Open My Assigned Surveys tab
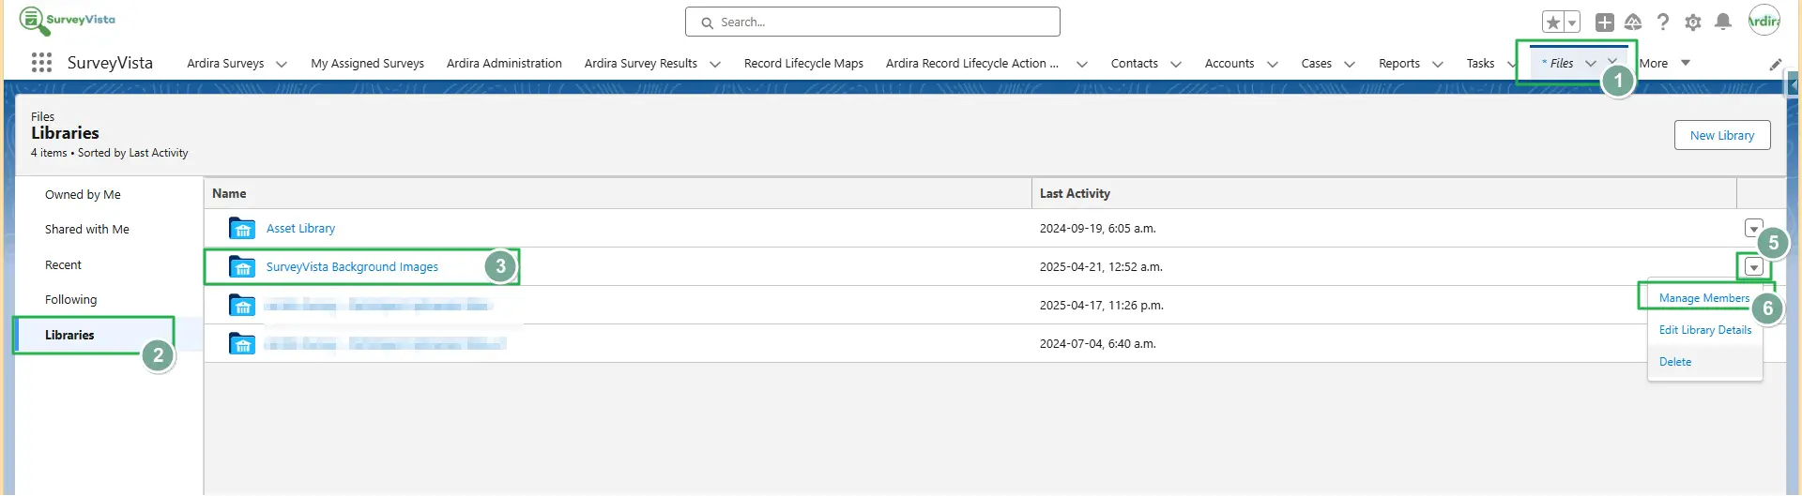Screen dimensions: 1802x496 pos(367,64)
